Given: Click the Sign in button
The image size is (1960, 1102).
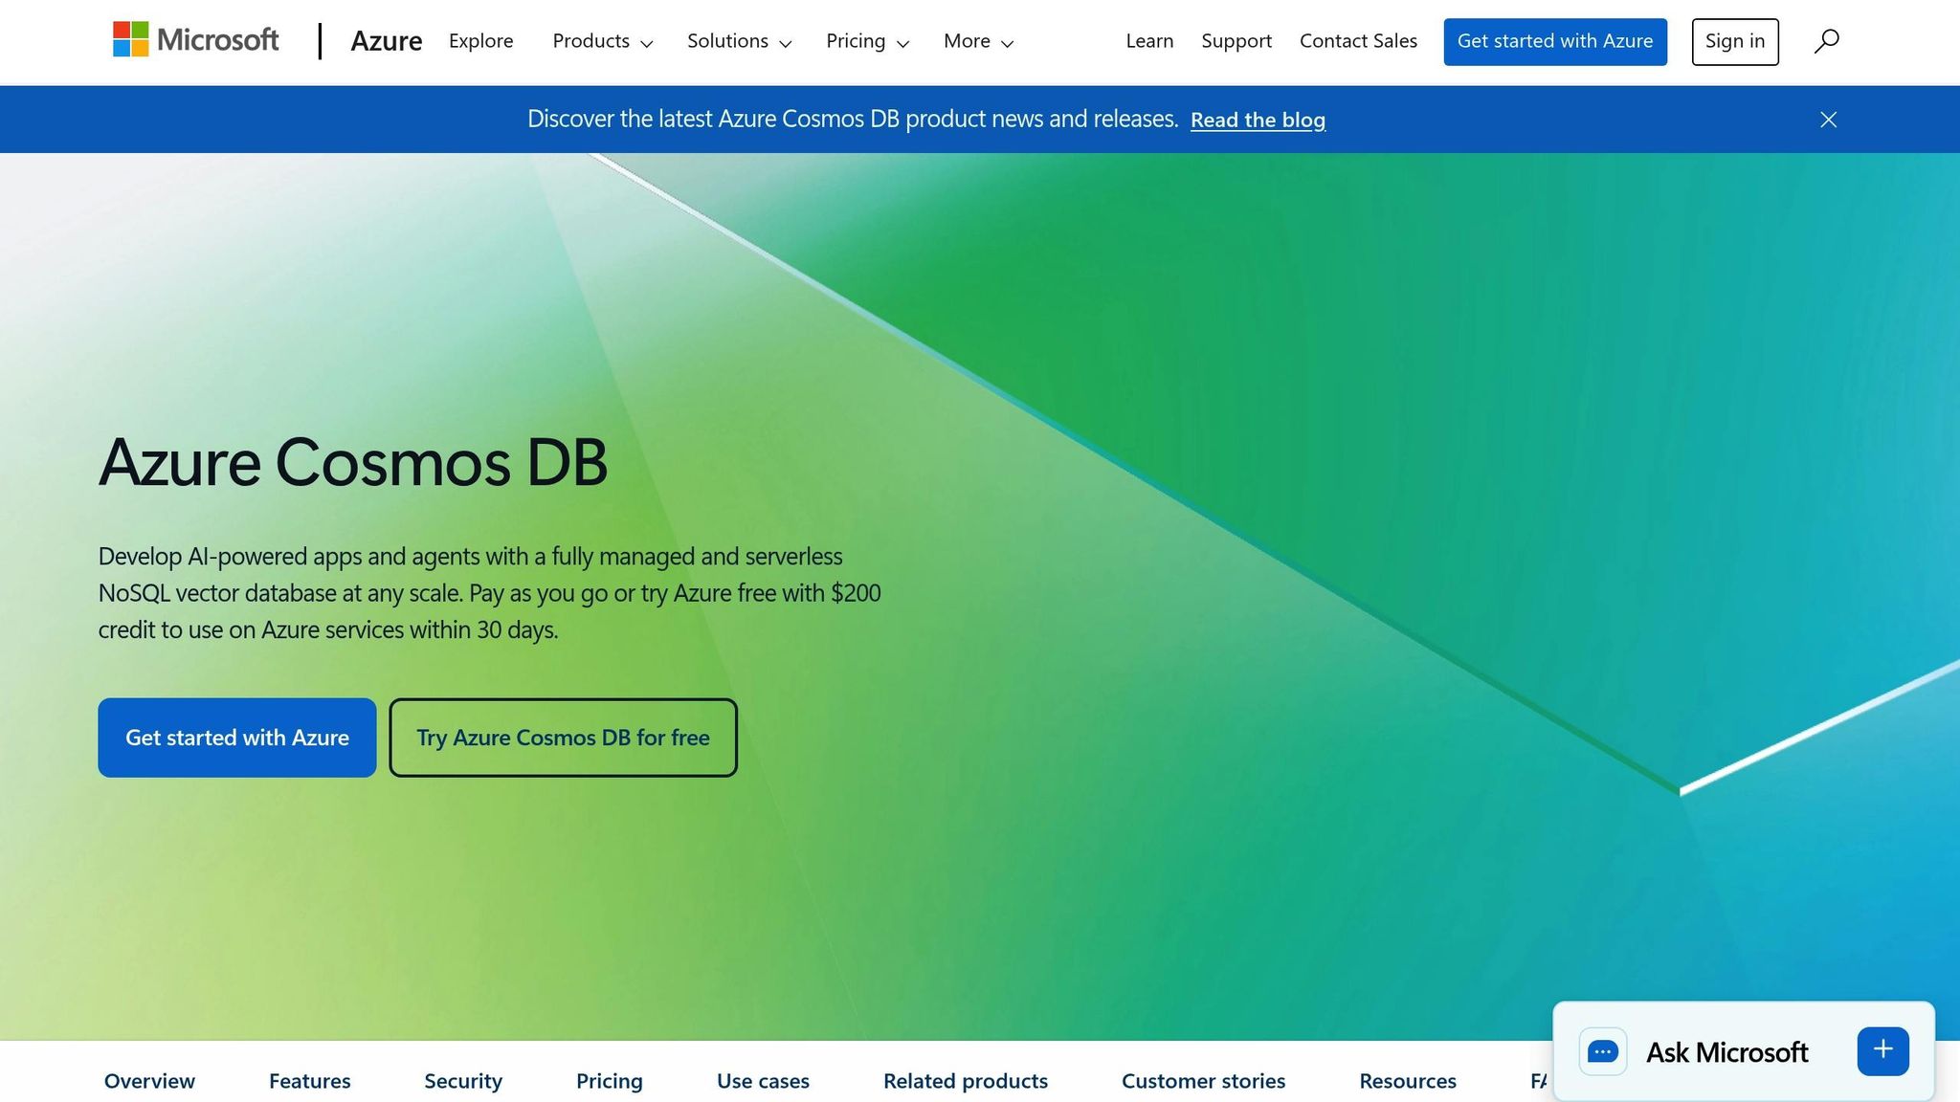Looking at the screenshot, I should tap(1734, 41).
